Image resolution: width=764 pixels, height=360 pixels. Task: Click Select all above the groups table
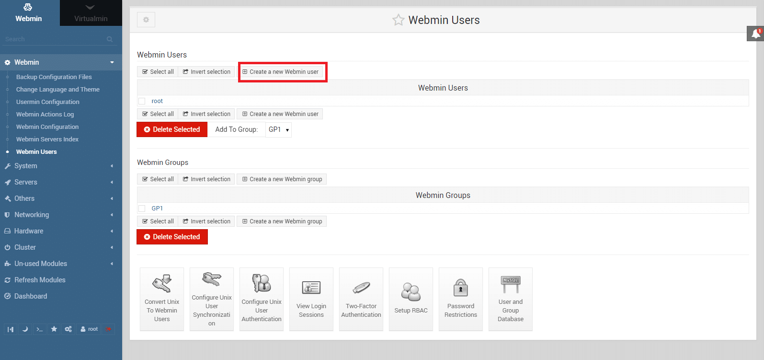tap(158, 179)
